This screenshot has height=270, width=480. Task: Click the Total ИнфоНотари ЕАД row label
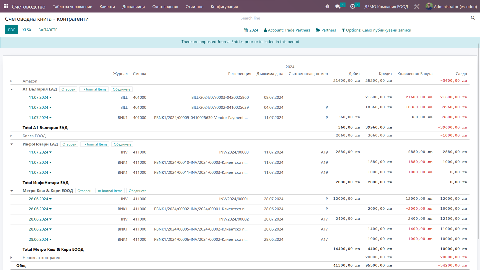tap(45, 183)
